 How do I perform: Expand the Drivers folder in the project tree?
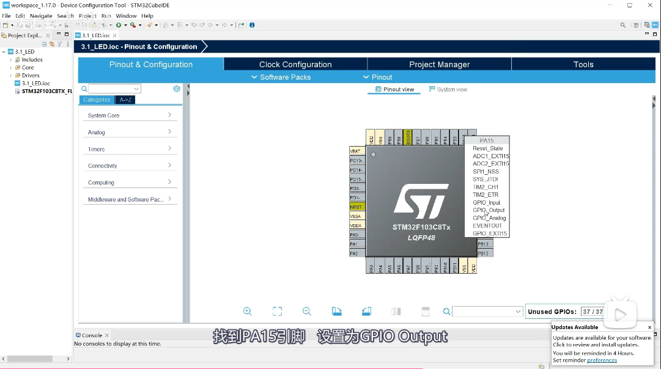[10, 76]
